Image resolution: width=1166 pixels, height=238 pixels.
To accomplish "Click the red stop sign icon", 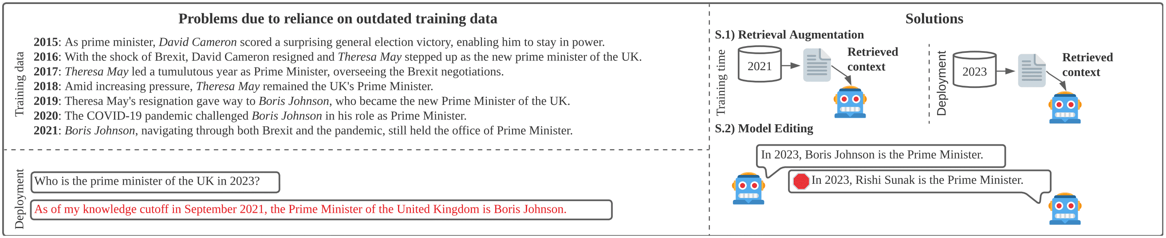I will tap(801, 181).
